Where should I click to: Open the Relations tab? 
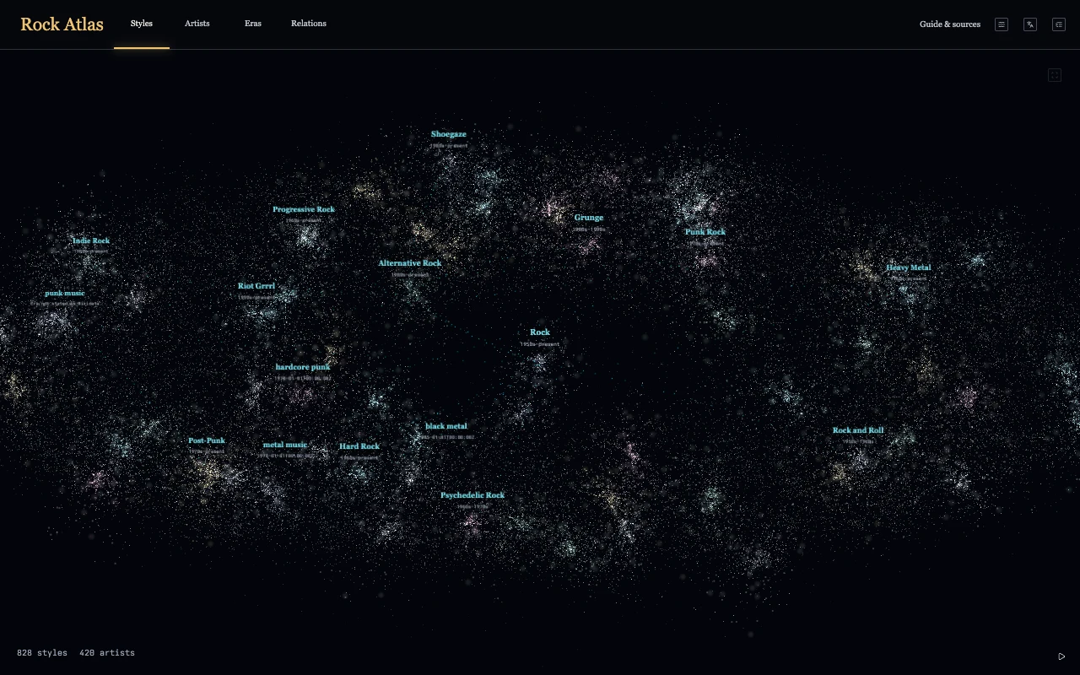pos(309,24)
